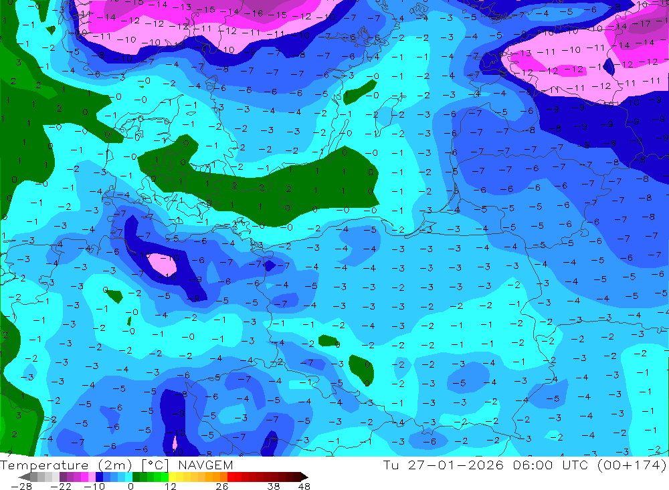Select the dark green swatch at legend 0

(x=136, y=477)
